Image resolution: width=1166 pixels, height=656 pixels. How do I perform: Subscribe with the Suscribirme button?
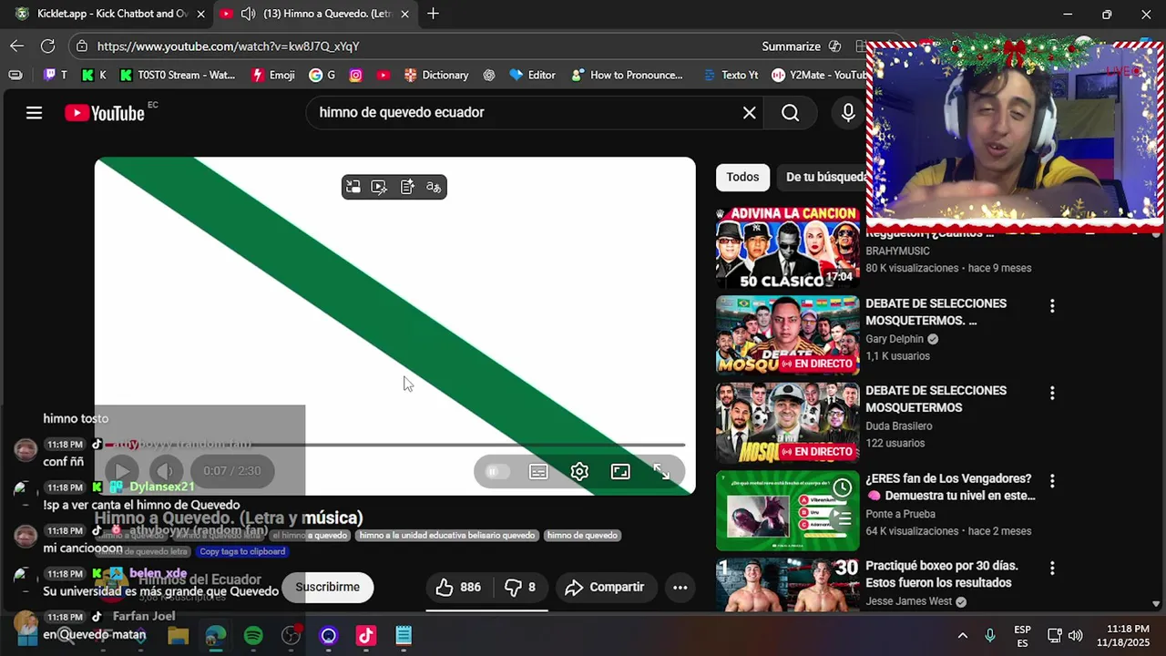(x=327, y=588)
